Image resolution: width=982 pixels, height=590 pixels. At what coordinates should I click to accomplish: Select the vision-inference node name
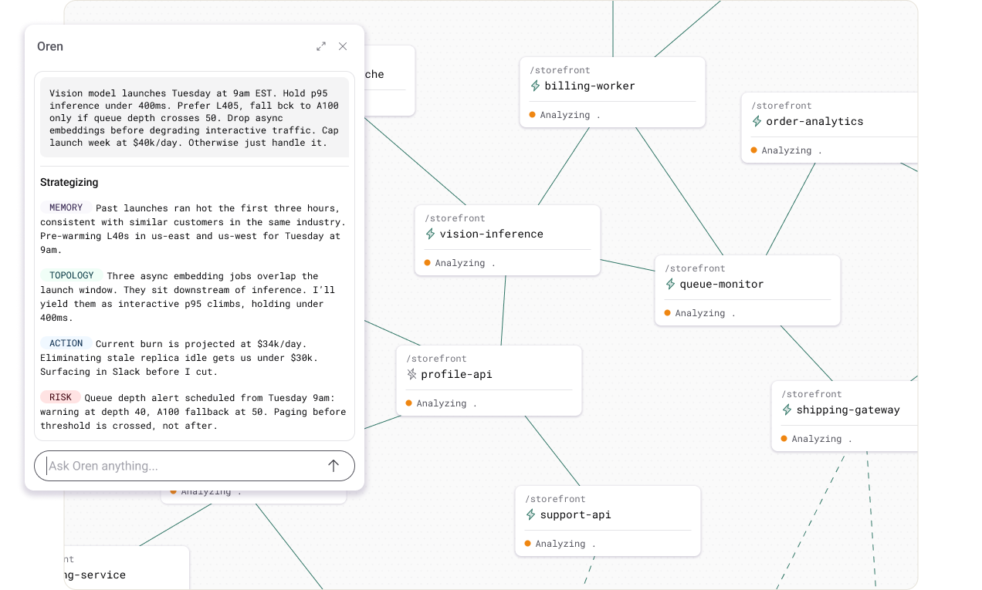pyautogui.click(x=491, y=234)
